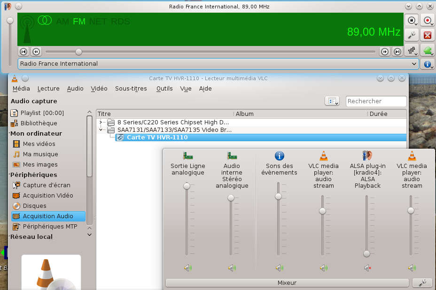Open the VLC playlist view mode dropdown

(x=332, y=101)
